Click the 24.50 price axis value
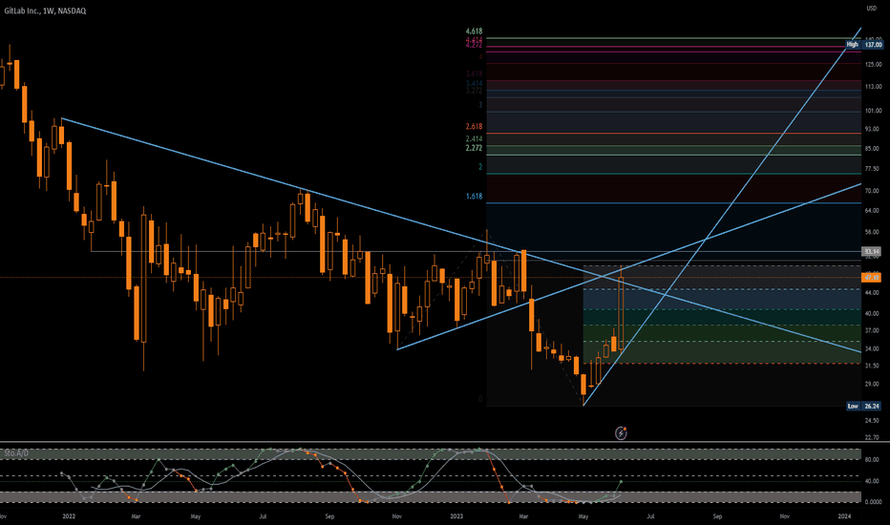This screenshot has height=525, width=890. (873, 421)
